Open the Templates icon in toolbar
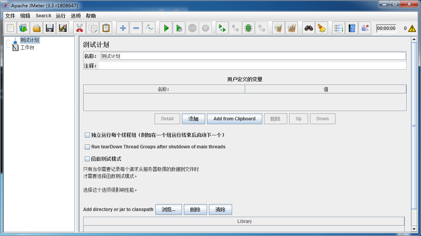 (24, 28)
